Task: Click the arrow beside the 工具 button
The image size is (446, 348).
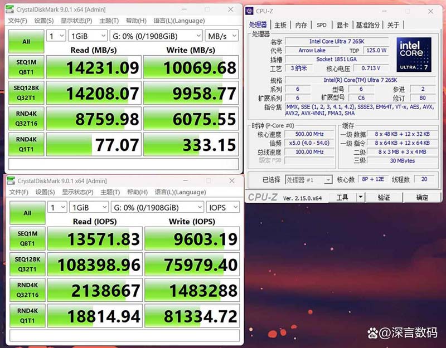Action: [x=360, y=197]
